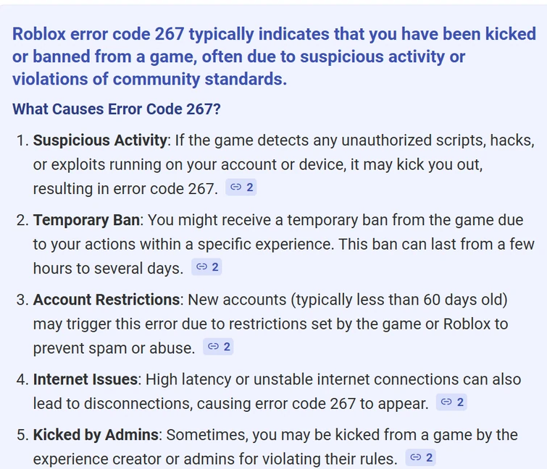
Task: Click the bold 'Temporary Ban' term
Action: click(x=86, y=220)
